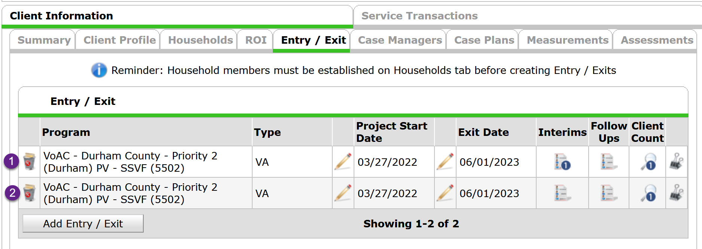Edit the Exit Date of the second row
The height and width of the screenshot is (249, 702).
[x=445, y=193]
